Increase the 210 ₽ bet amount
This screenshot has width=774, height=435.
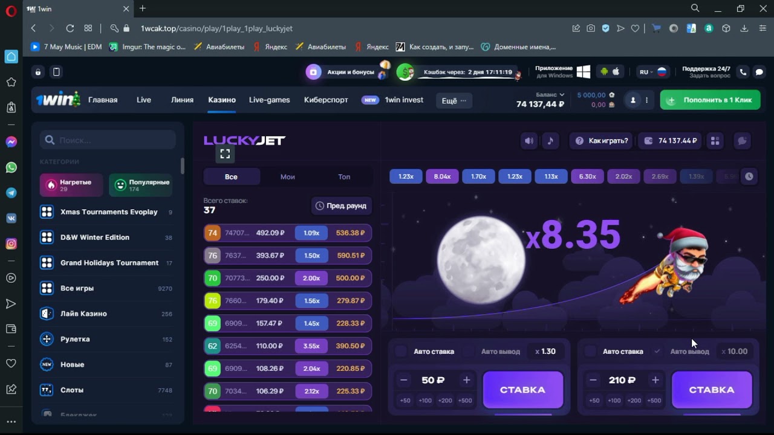tap(655, 380)
